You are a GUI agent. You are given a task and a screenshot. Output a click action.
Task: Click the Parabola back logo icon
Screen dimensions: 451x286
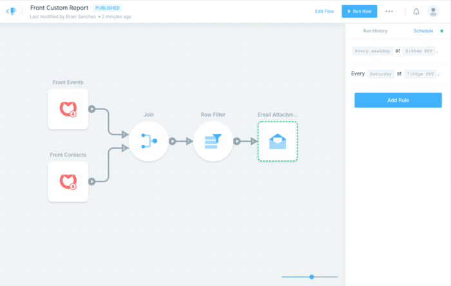pyautogui.click(x=11, y=11)
